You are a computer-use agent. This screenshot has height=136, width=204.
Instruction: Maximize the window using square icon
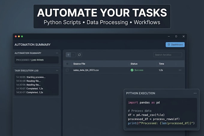(176, 36)
